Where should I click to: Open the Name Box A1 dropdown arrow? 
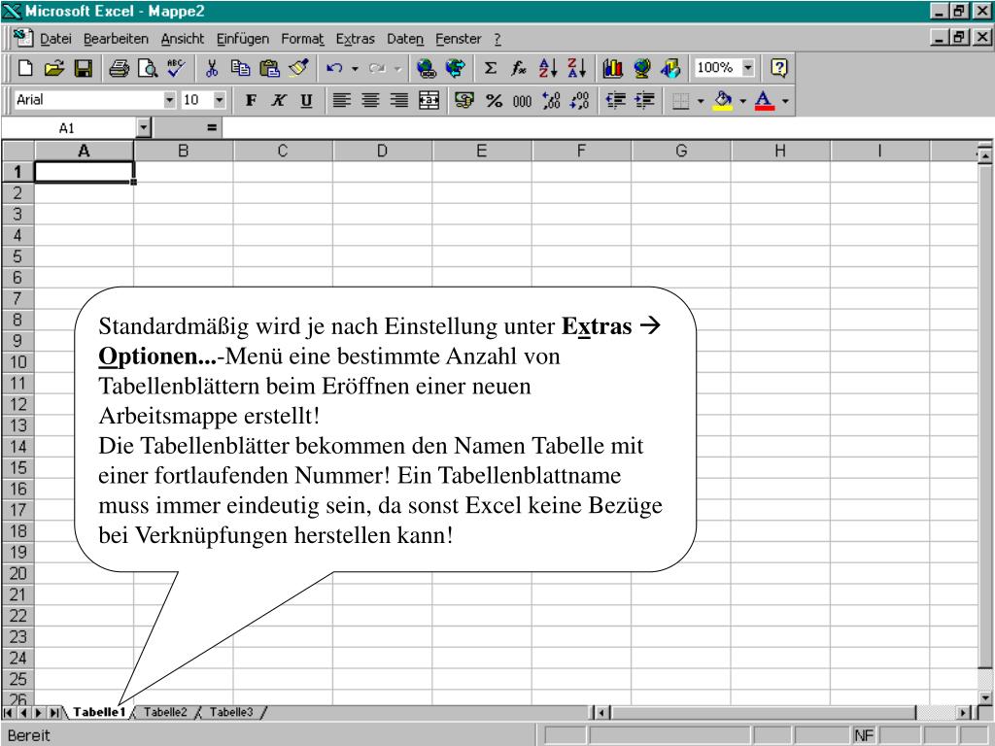(x=144, y=128)
